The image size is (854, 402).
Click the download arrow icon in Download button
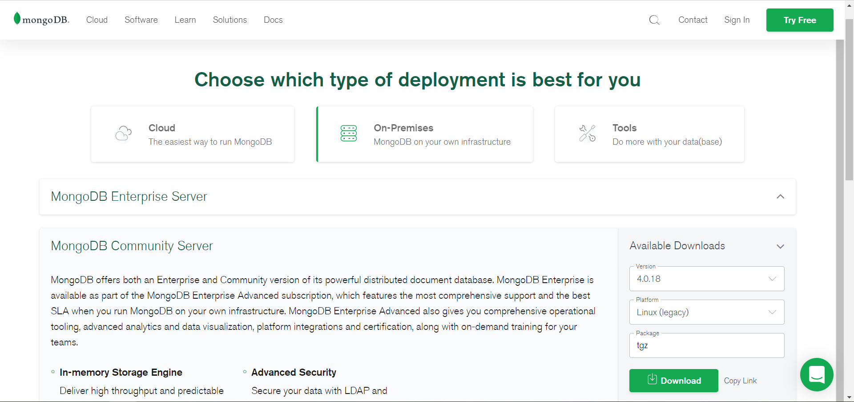pos(652,379)
